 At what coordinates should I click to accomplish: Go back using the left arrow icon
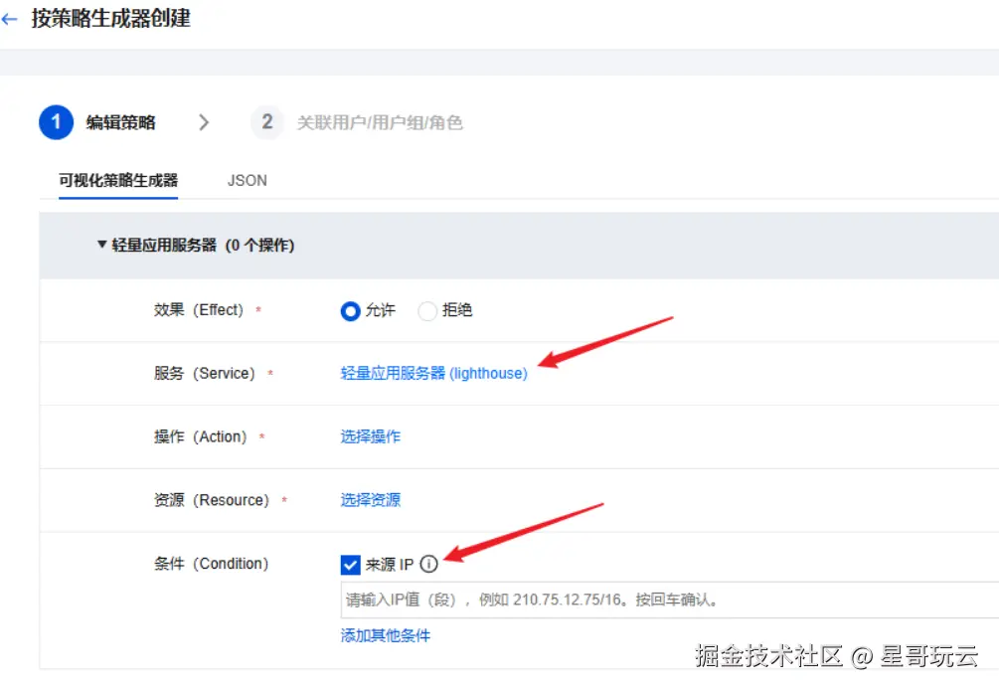coord(9,19)
